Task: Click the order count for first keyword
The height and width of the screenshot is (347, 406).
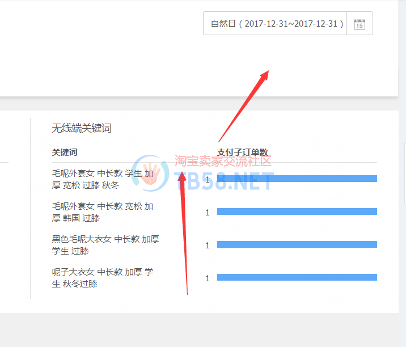Action: 208,179
